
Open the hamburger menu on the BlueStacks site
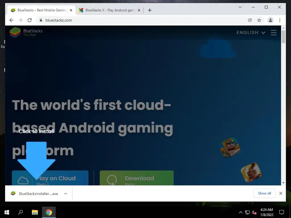274,33
